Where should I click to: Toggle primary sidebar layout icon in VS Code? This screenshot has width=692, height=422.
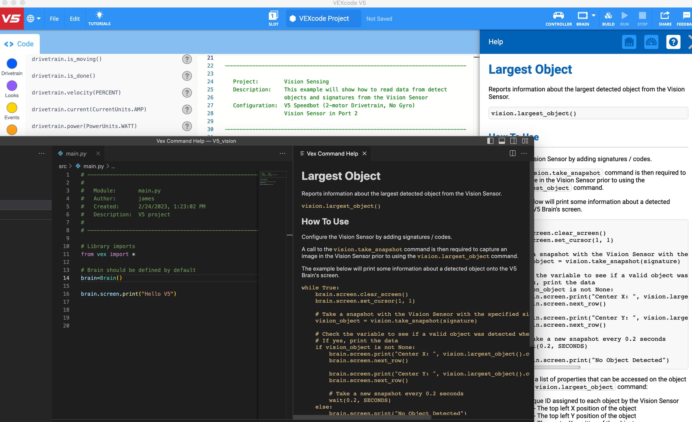[x=490, y=141]
